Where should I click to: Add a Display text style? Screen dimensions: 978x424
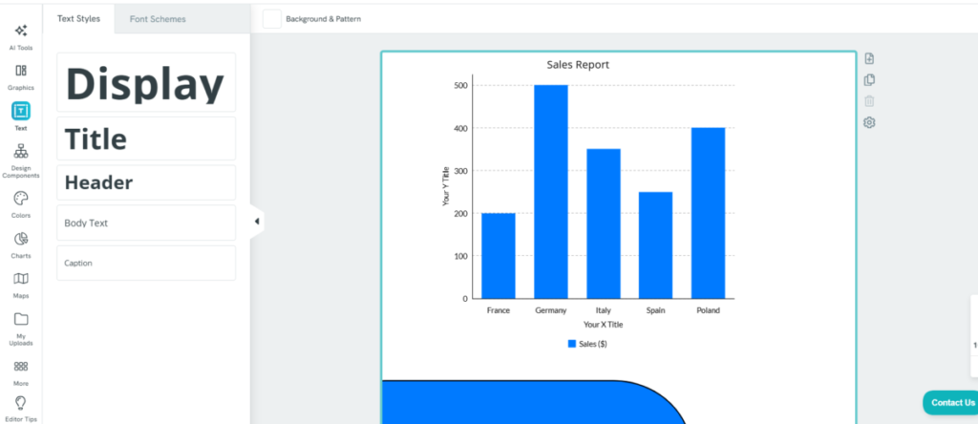145,84
